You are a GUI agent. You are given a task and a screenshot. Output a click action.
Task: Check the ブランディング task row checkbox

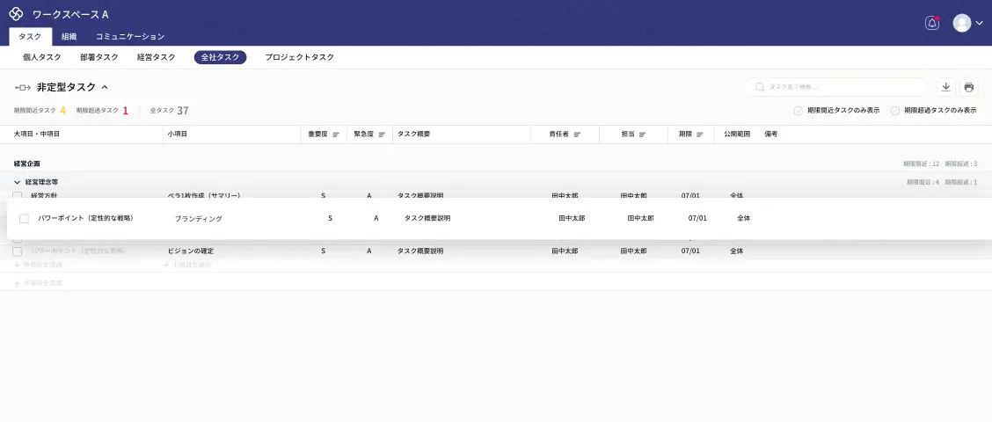tap(25, 218)
